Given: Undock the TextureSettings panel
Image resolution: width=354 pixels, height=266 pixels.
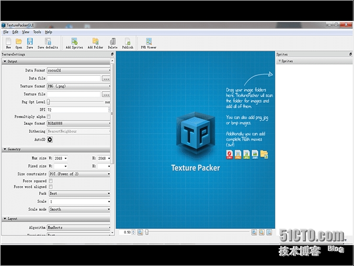Looking at the screenshot, I should point(112,54).
